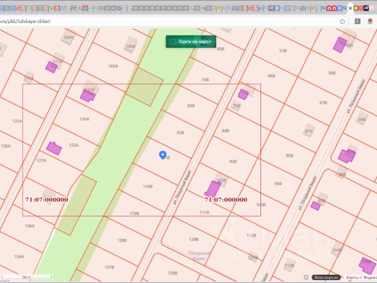Click parcel label 105A
Viewport: 377px width, 283px height.
[x=113, y=66]
